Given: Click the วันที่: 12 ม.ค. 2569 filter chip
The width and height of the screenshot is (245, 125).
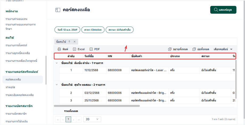Looking at the screenshot, I should pyautogui.click(x=67, y=30).
